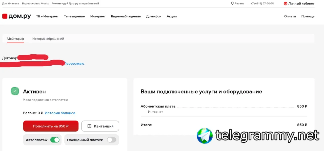
Task: Click the receipt icon in Квитанция button
Action: pyautogui.click(x=89, y=126)
